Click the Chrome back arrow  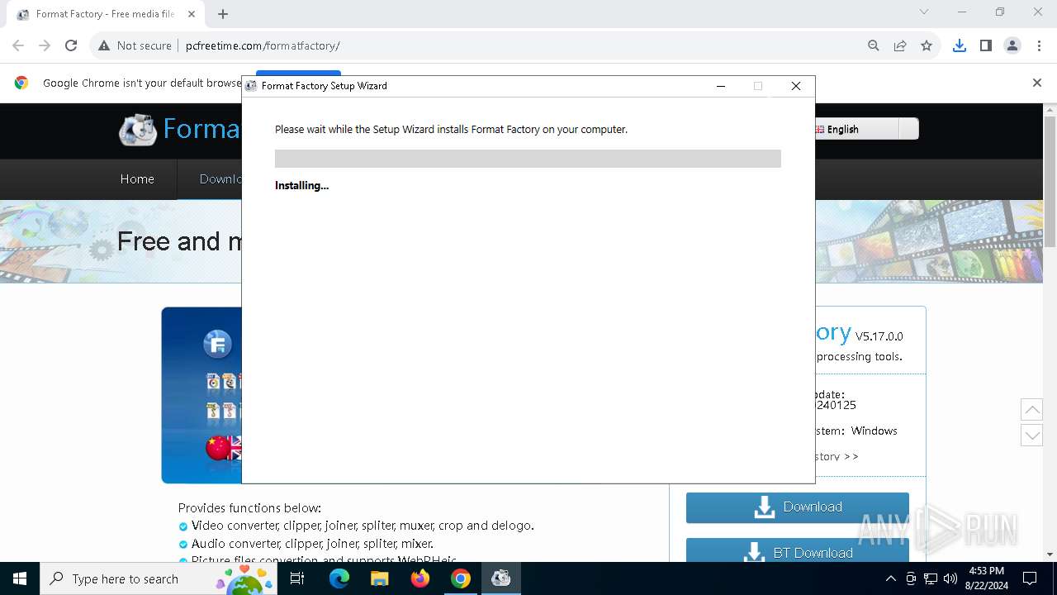[x=18, y=45]
